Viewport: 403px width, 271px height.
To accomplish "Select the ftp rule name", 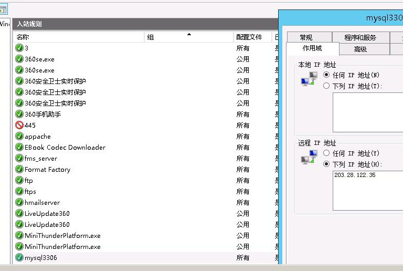I will pos(29,181).
